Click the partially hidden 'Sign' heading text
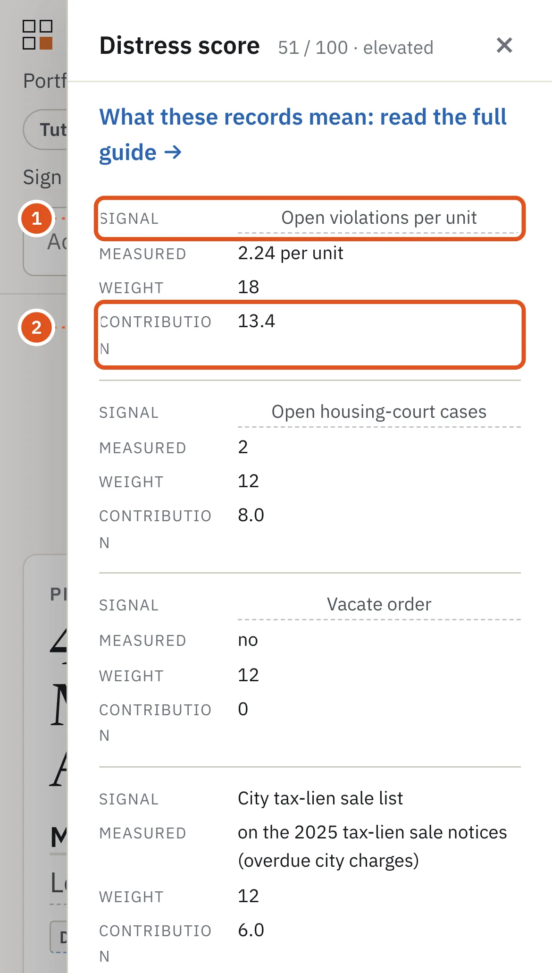This screenshot has height=973, width=552. coord(42,178)
